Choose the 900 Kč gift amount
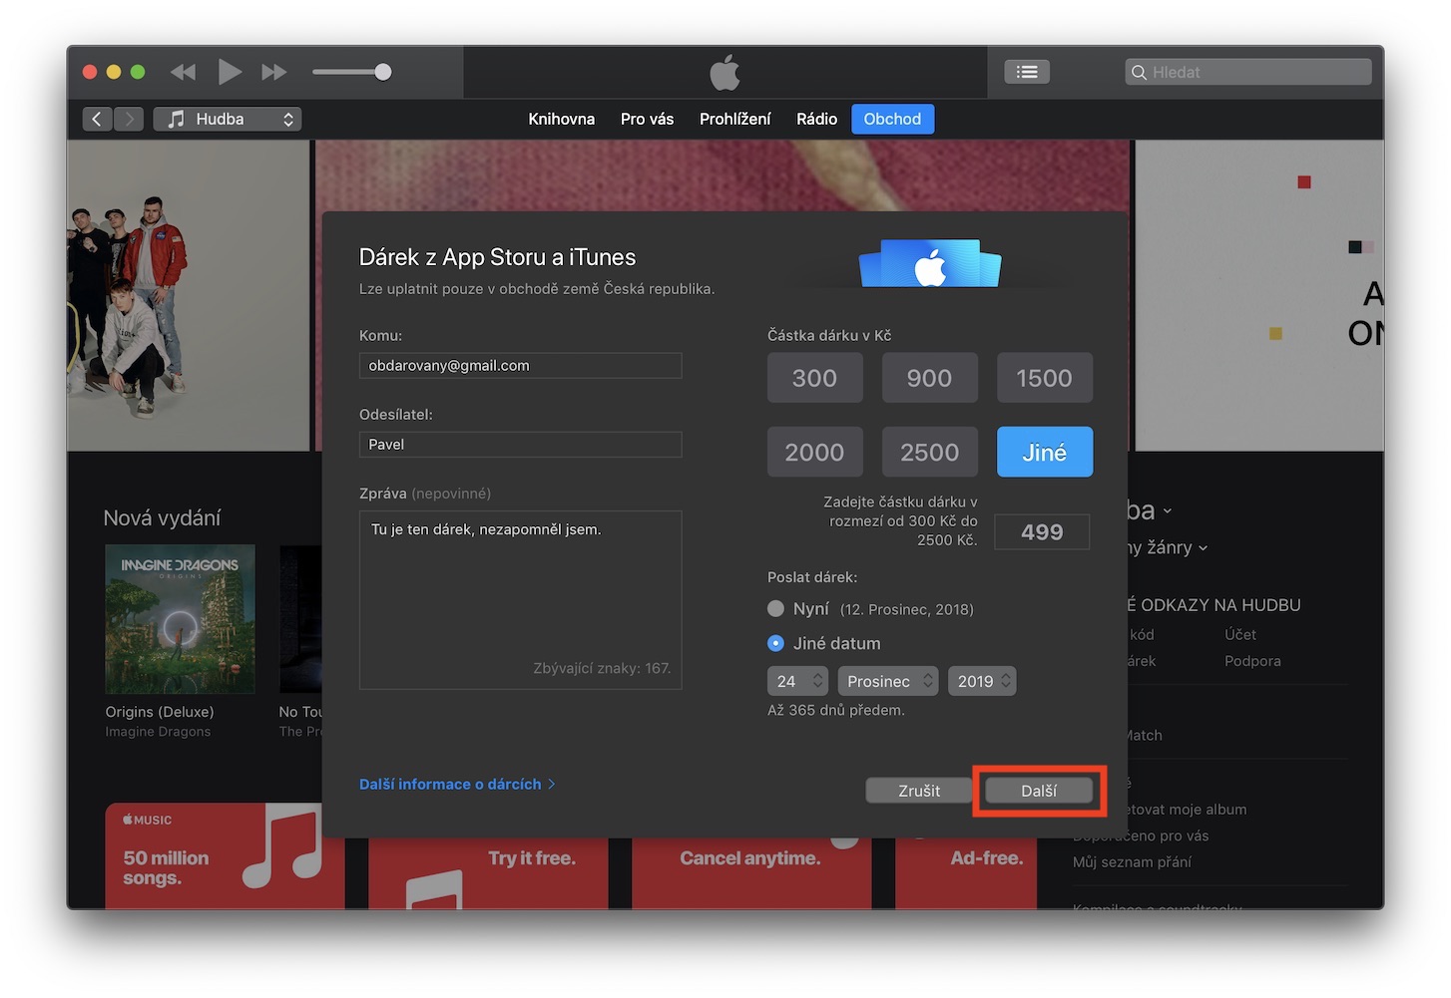 click(929, 378)
